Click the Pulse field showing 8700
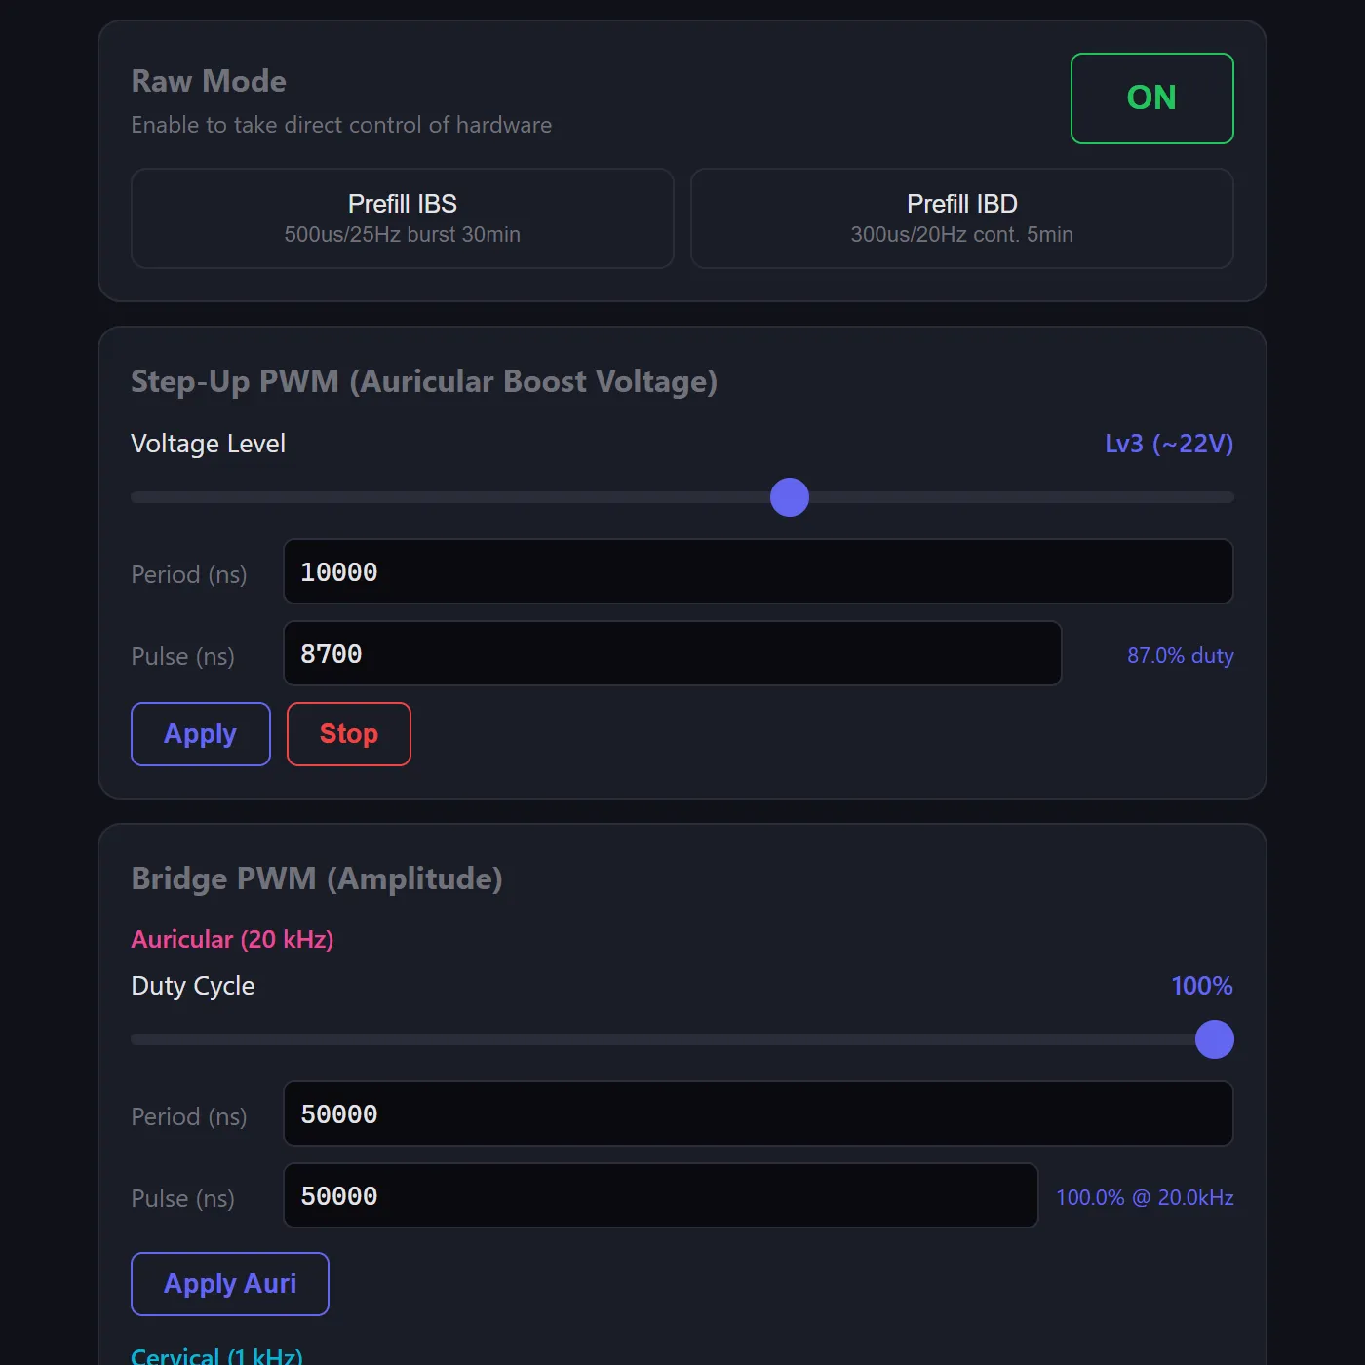This screenshot has height=1365, width=1365. tap(672, 654)
